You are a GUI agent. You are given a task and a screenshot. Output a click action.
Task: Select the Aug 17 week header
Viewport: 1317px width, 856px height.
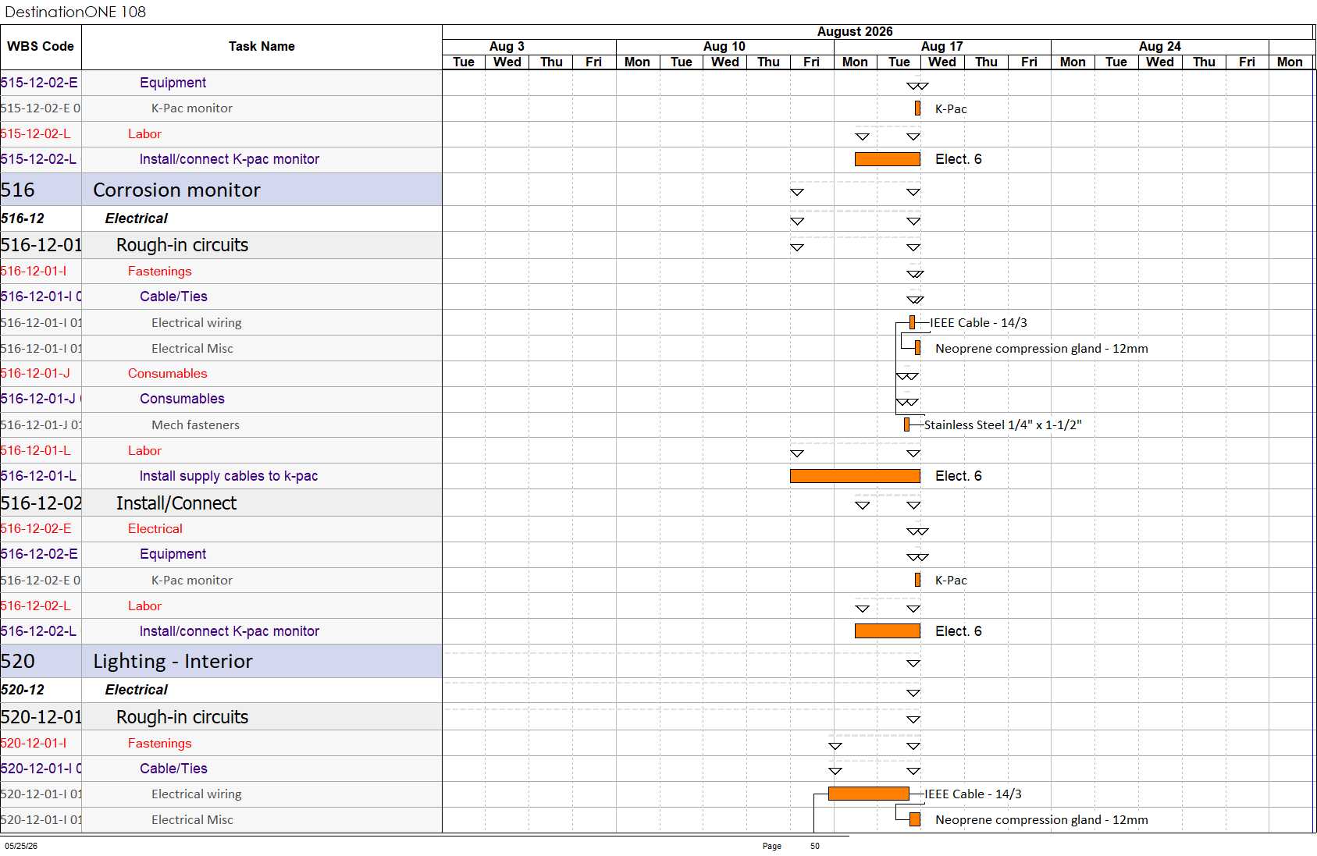pyautogui.click(x=942, y=46)
